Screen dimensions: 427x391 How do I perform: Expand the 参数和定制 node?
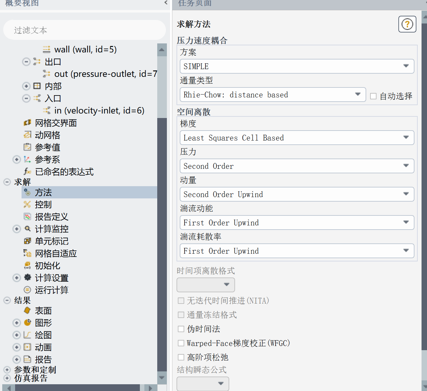[7, 370]
